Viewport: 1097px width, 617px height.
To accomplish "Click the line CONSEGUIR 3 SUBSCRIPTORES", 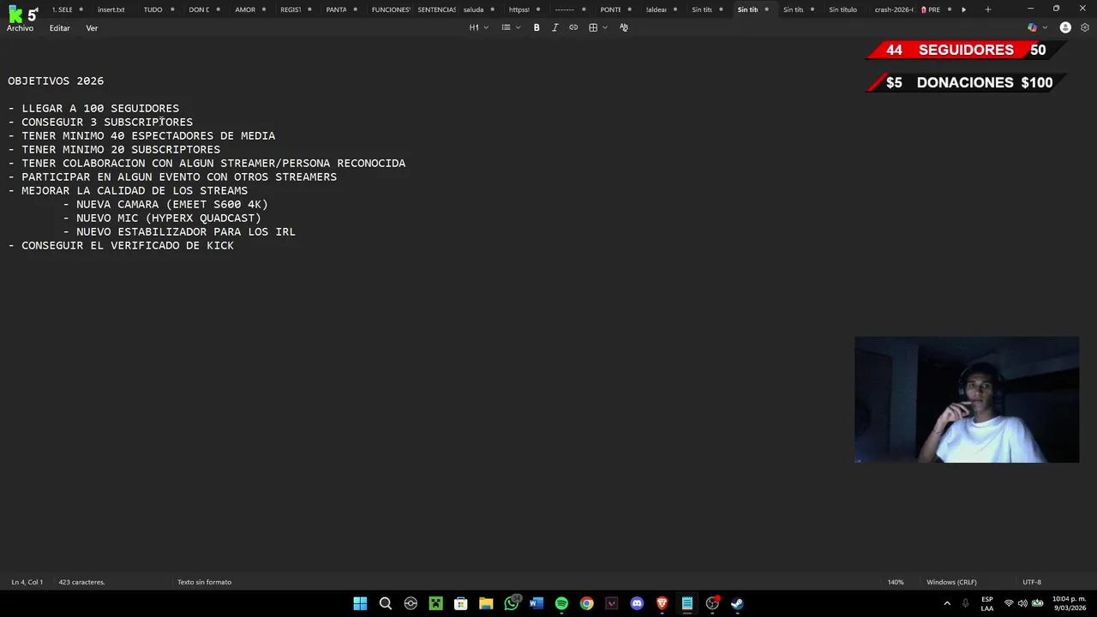I will [x=107, y=122].
